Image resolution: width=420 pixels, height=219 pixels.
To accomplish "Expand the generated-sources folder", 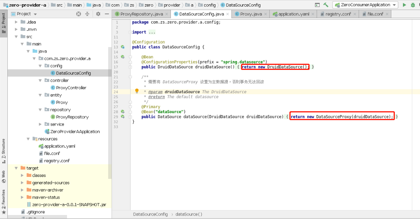I will point(22,183).
